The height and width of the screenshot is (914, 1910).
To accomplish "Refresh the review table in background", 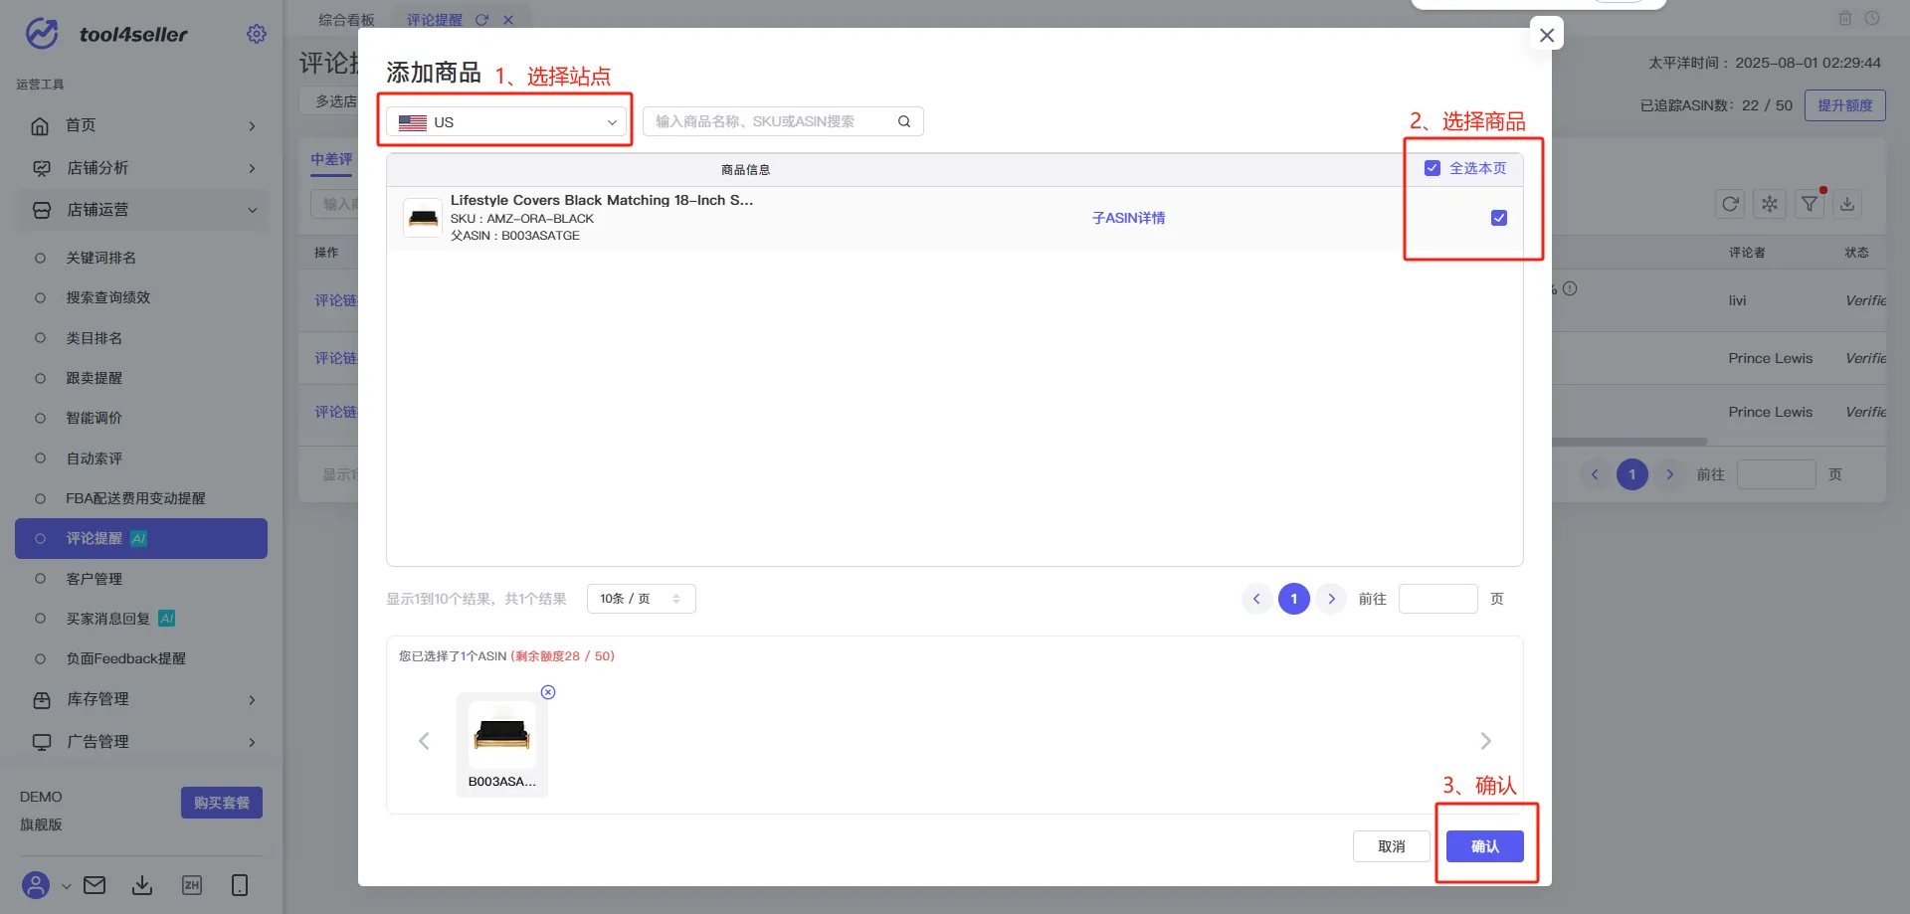I will (x=1731, y=204).
